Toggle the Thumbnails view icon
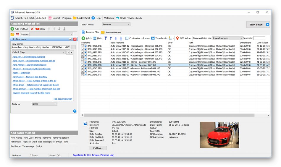This screenshot has height=167, width=281. click(153, 38)
